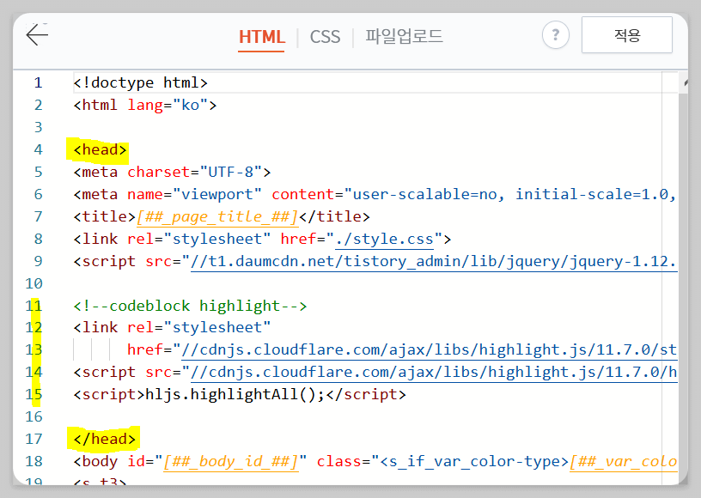Click the highlight.js script URL on line 14
The width and height of the screenshot is (701, 498).
point(434,373)
